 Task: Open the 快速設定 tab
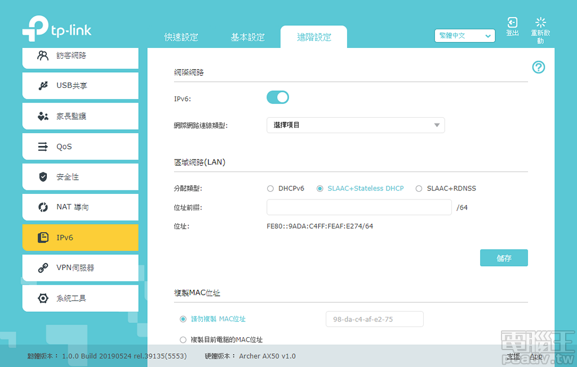point(182,36)
